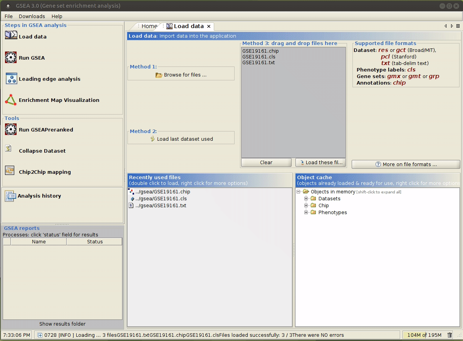
Task: Select Leading edge analysis icon
Action: click(x=11, y=78)
